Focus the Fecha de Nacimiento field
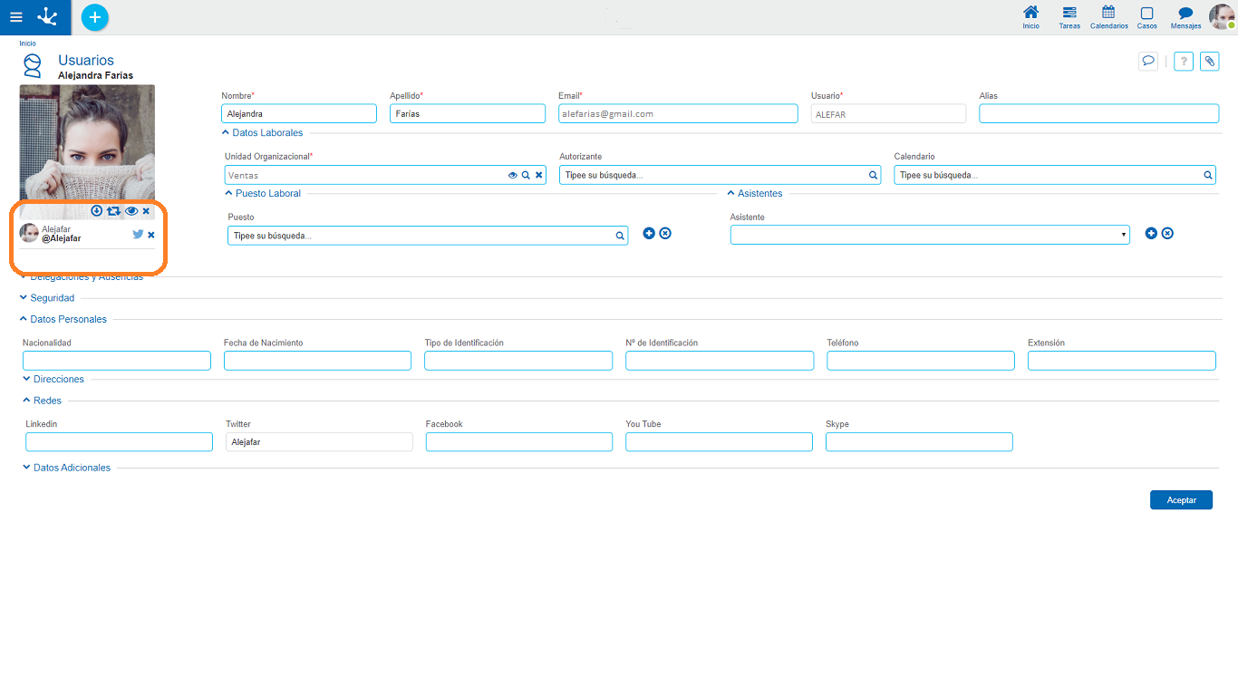Viewport: 1238px width, 696px height. 317,361
